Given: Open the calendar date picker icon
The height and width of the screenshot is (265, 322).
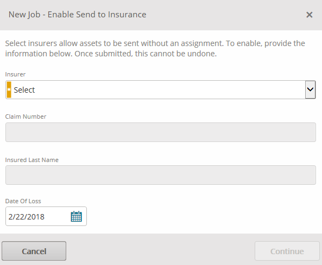Looking at the screenshot, I should (x=77, y=216).
